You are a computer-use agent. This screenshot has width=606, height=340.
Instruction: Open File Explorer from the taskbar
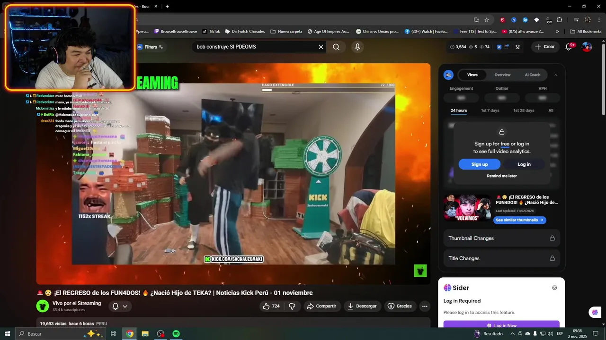pyautogui.click(x=145, y=333)
